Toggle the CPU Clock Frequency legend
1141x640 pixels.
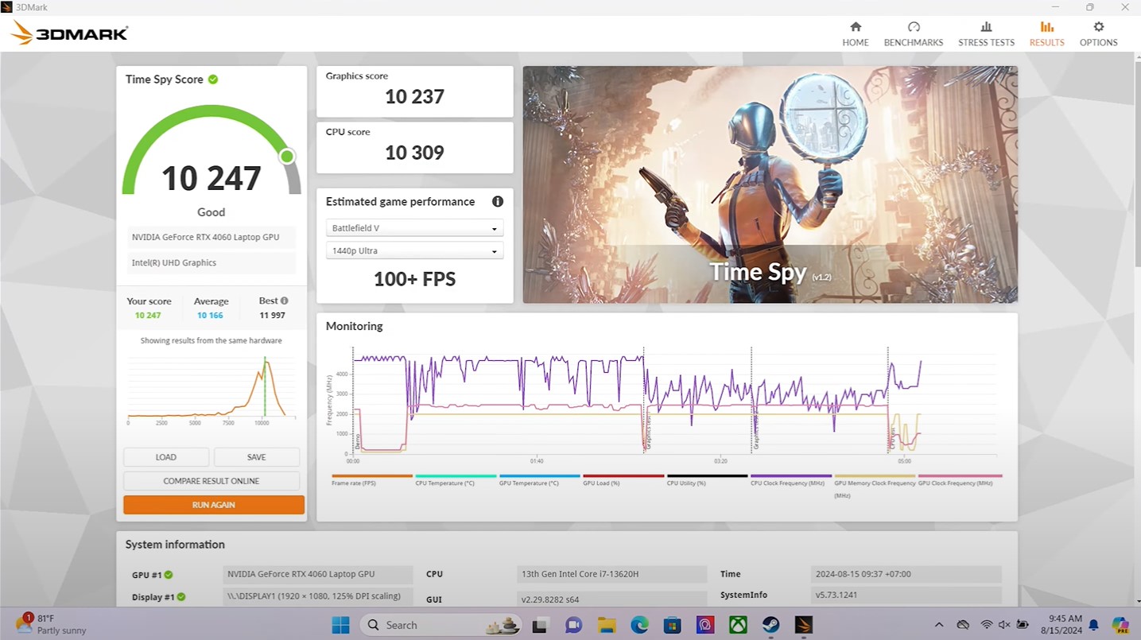[x=791, y=480]
